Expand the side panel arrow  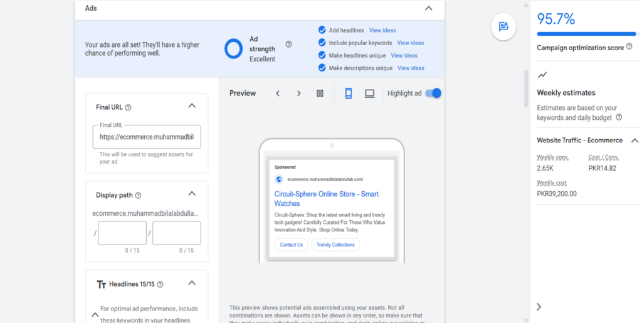tap(539, 307)
